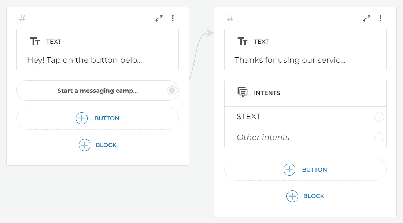Click connector dot on 'Start a messaging camp' button
The width and height of the screenshot is (403, 223).
tap(172, 91)
